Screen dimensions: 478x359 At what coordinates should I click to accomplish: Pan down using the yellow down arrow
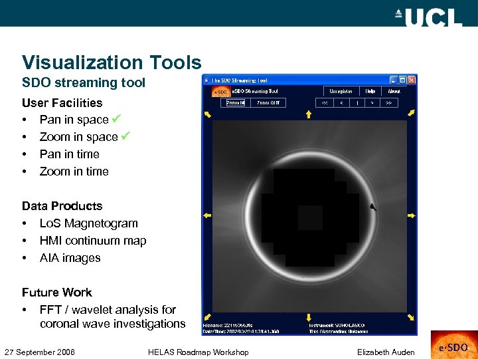(309, 318)
